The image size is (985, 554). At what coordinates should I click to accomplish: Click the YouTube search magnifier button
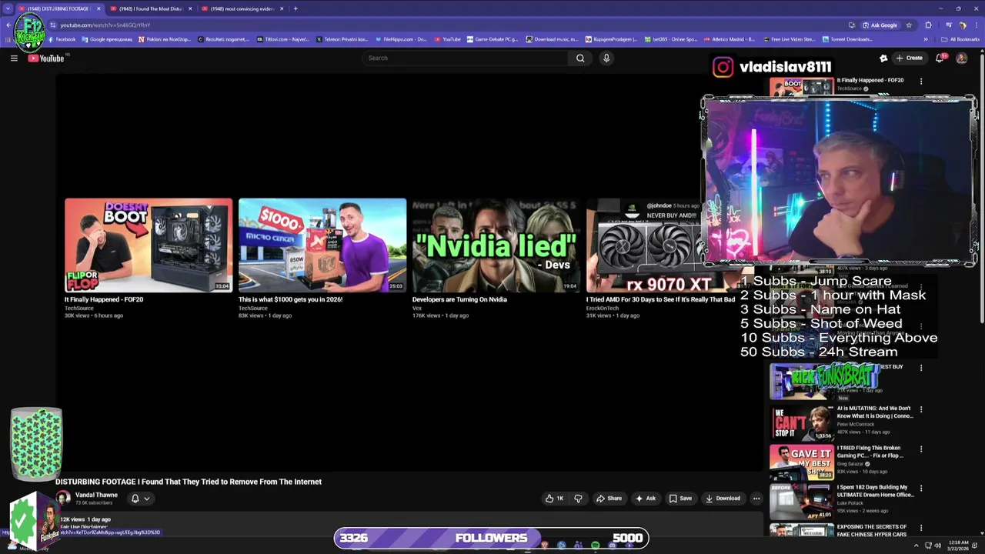pos(580,58)
